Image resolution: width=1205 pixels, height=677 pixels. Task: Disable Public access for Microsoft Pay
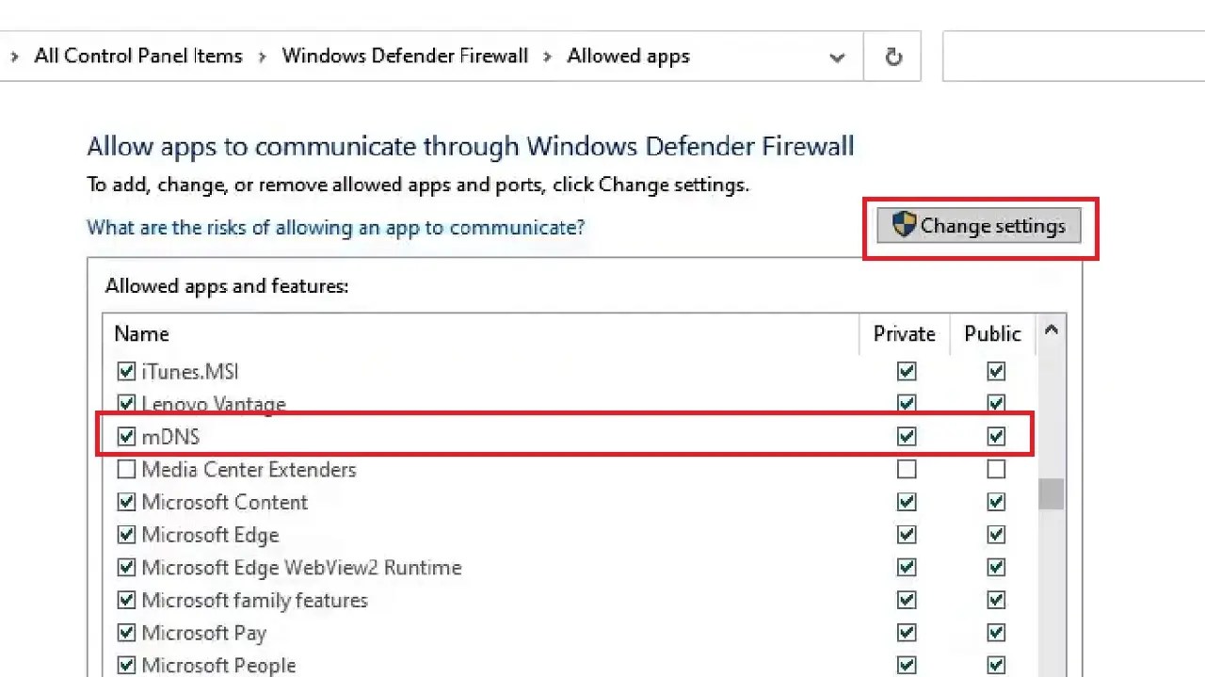pyautogui.click(x=996, y=633)
